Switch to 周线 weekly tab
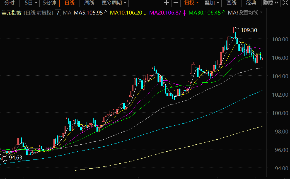 point(89,3)
